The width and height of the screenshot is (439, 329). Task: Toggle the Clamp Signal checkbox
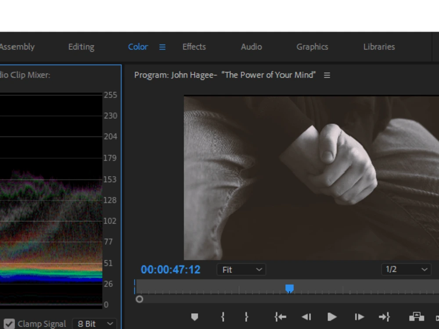9,324
